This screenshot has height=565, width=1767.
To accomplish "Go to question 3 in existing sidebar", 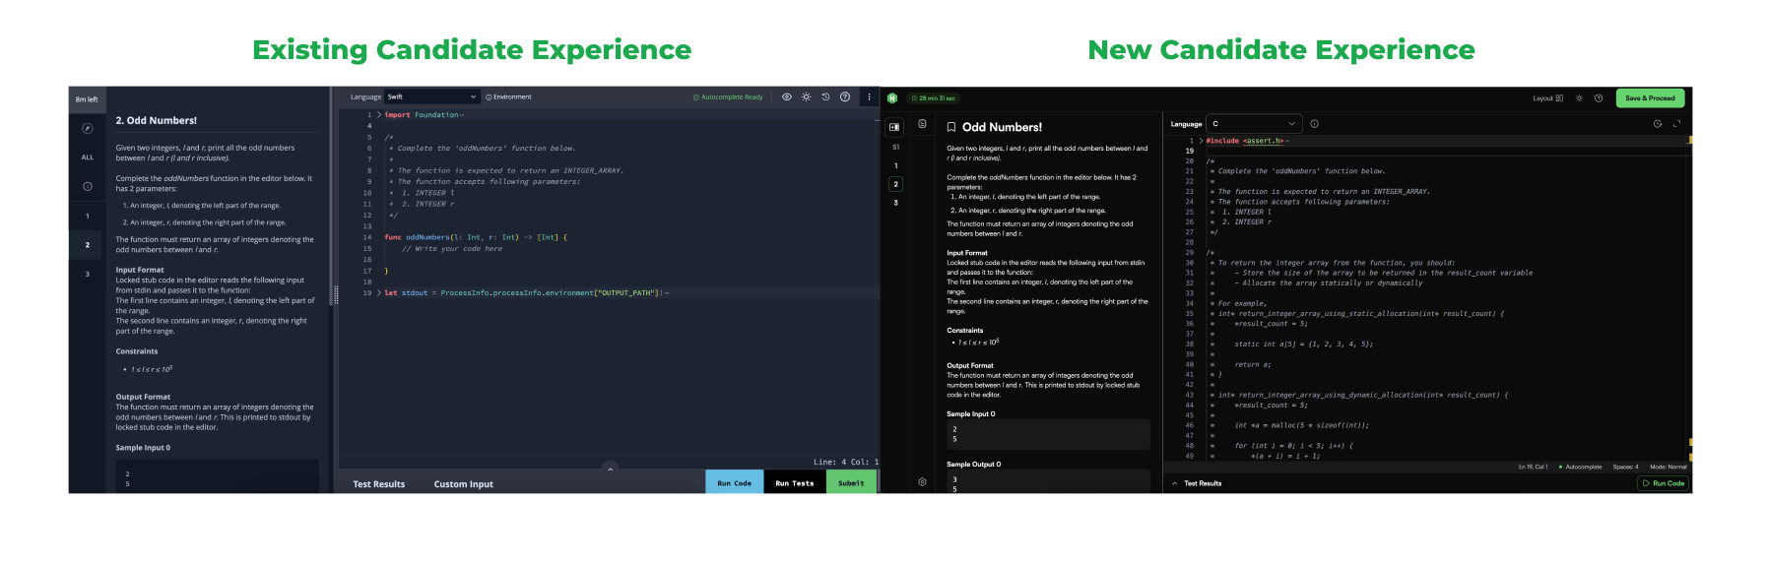I will coord(87,274).
